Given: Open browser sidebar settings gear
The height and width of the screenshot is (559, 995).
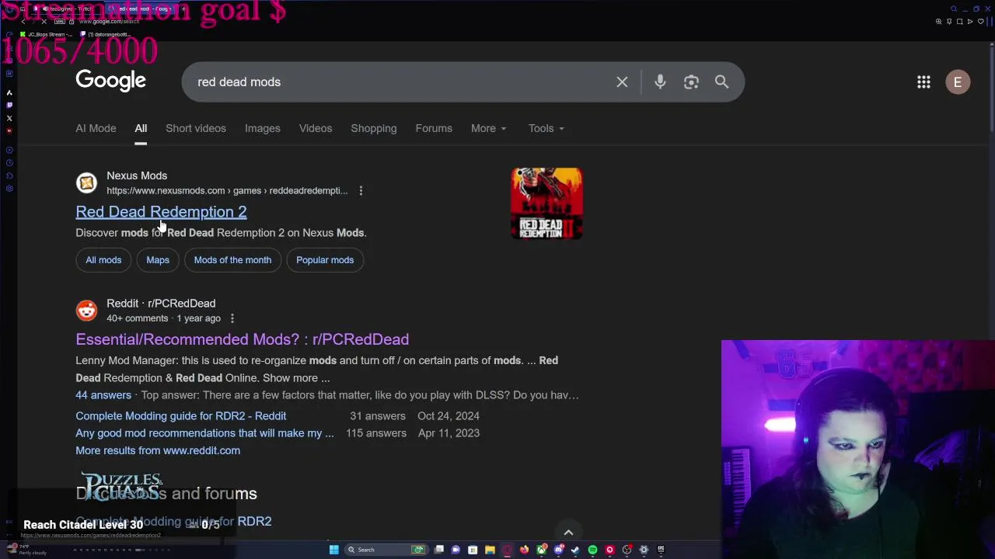Looking at the screenshot, I should (x=9, y=189).
